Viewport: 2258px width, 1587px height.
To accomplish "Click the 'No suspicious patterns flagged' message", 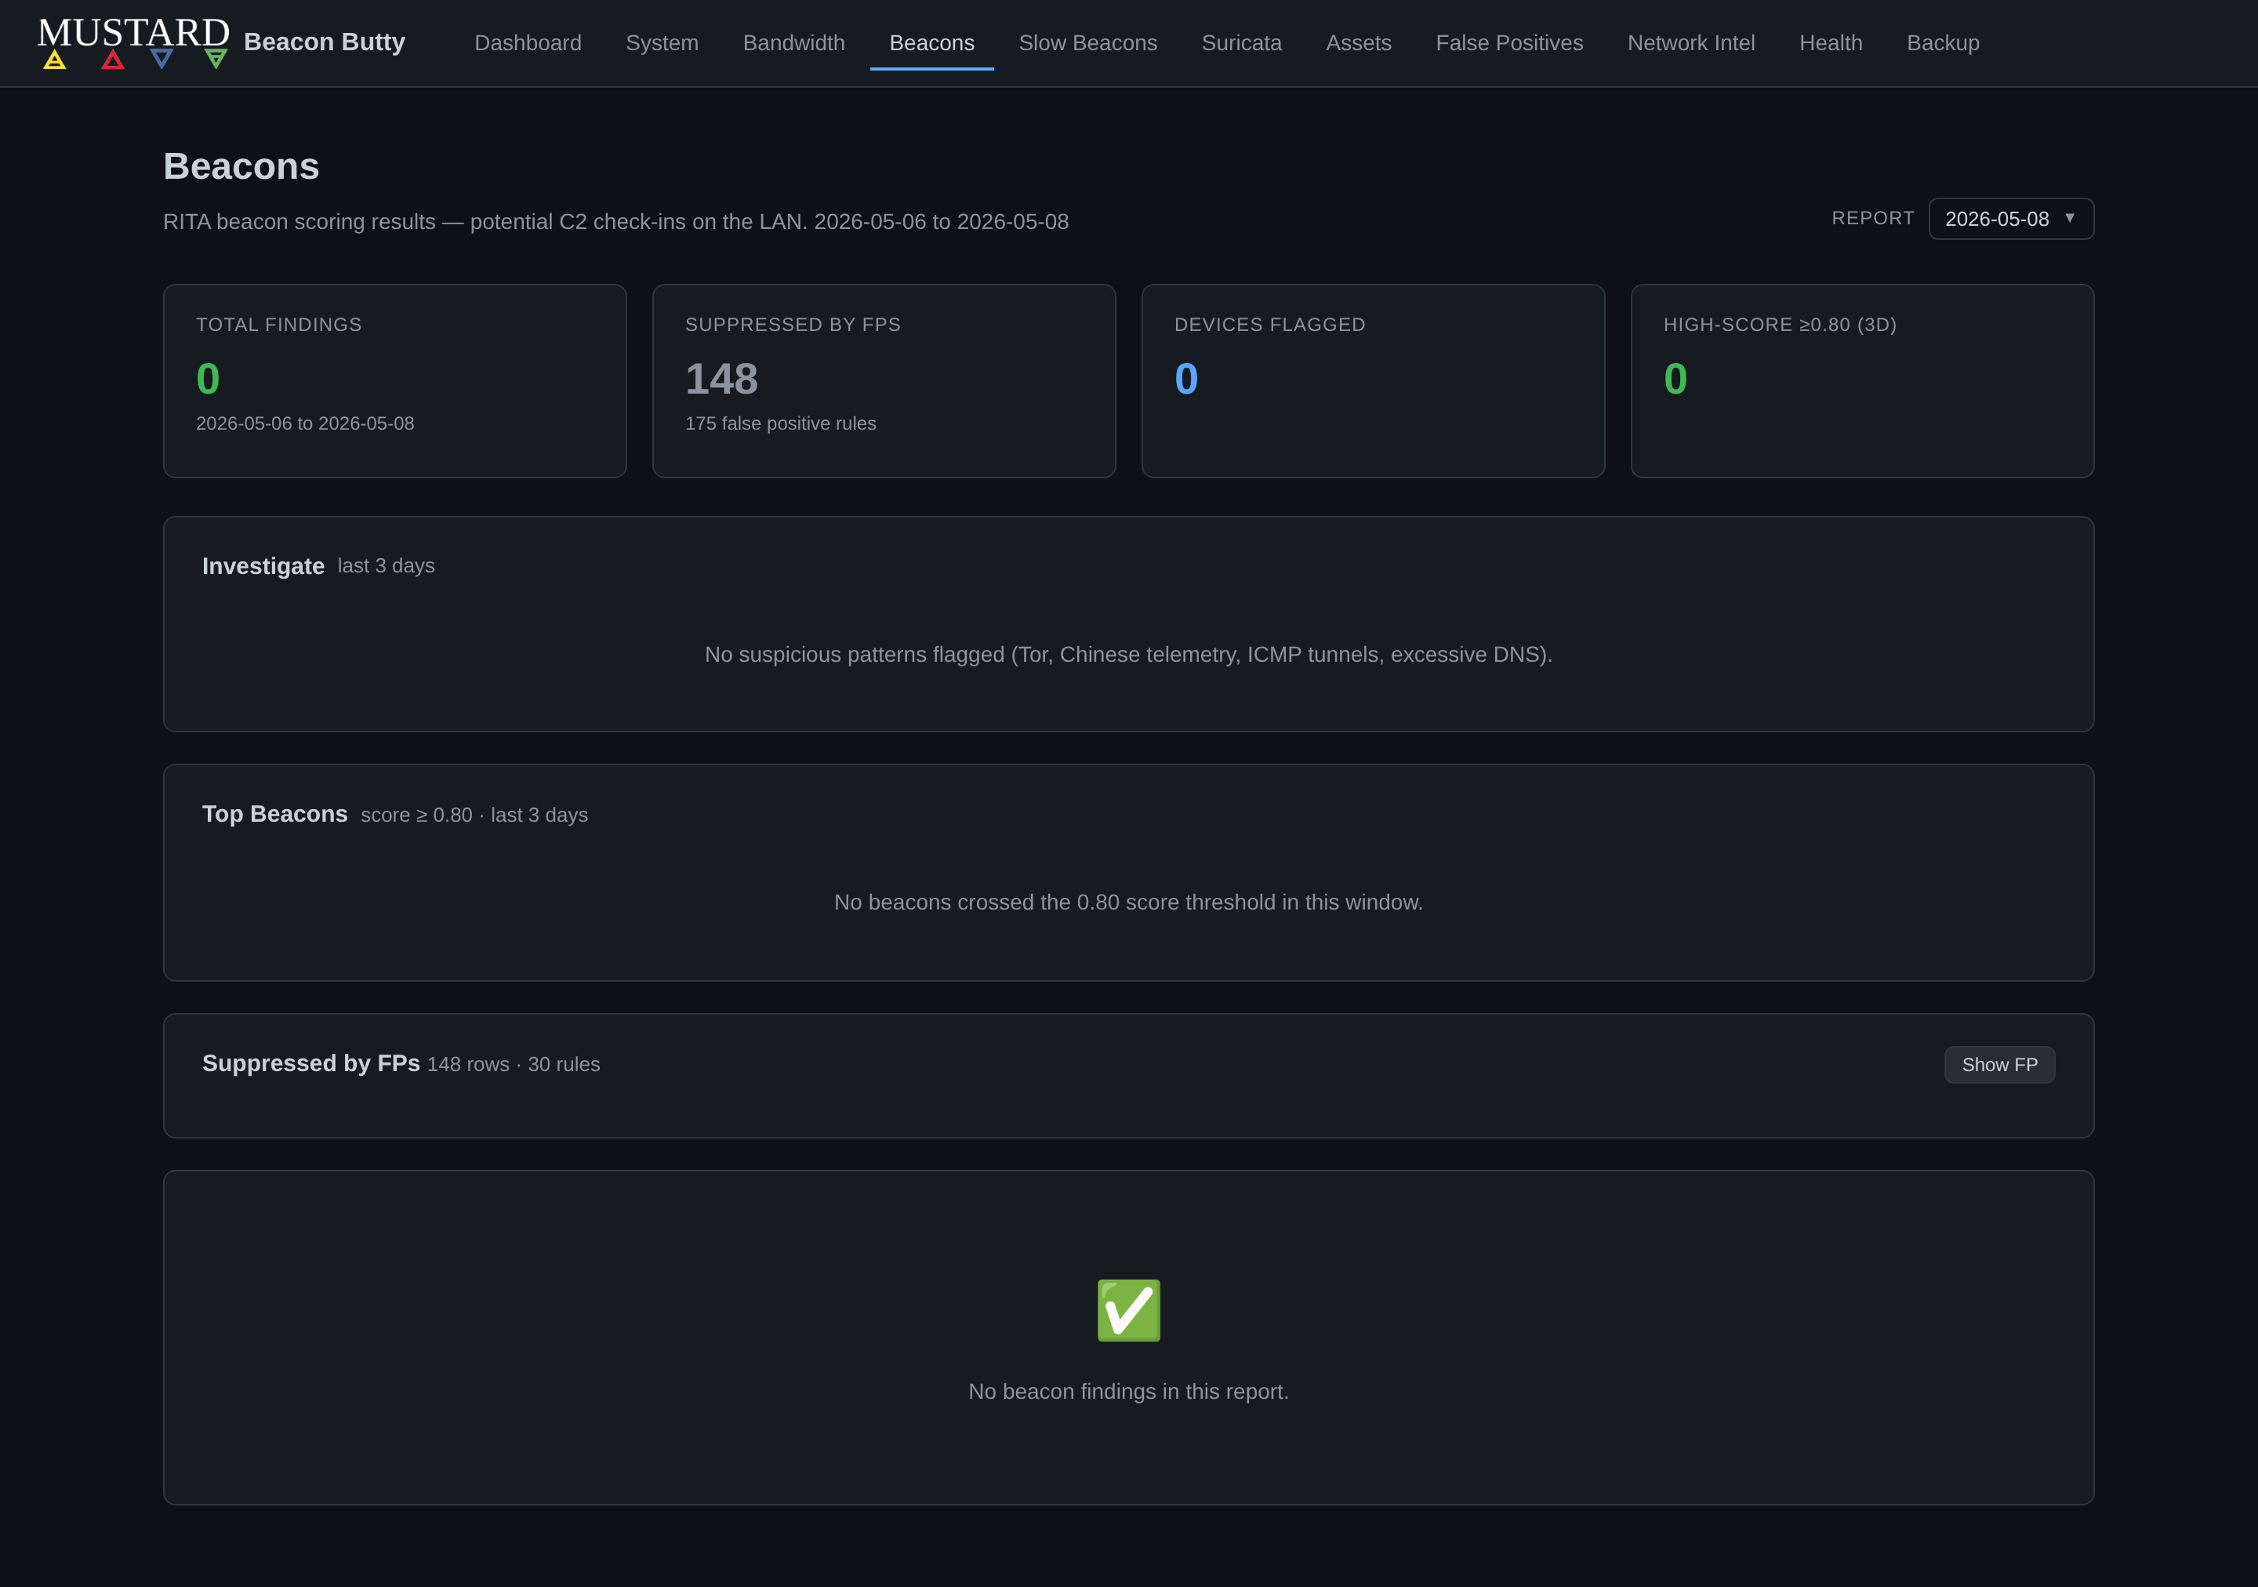I will 1128,654.
